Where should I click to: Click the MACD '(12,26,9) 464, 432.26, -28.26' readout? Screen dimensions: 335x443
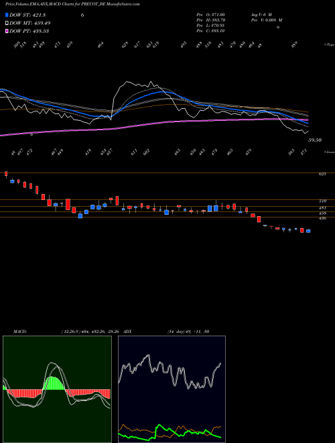click(x=90, y=332)
